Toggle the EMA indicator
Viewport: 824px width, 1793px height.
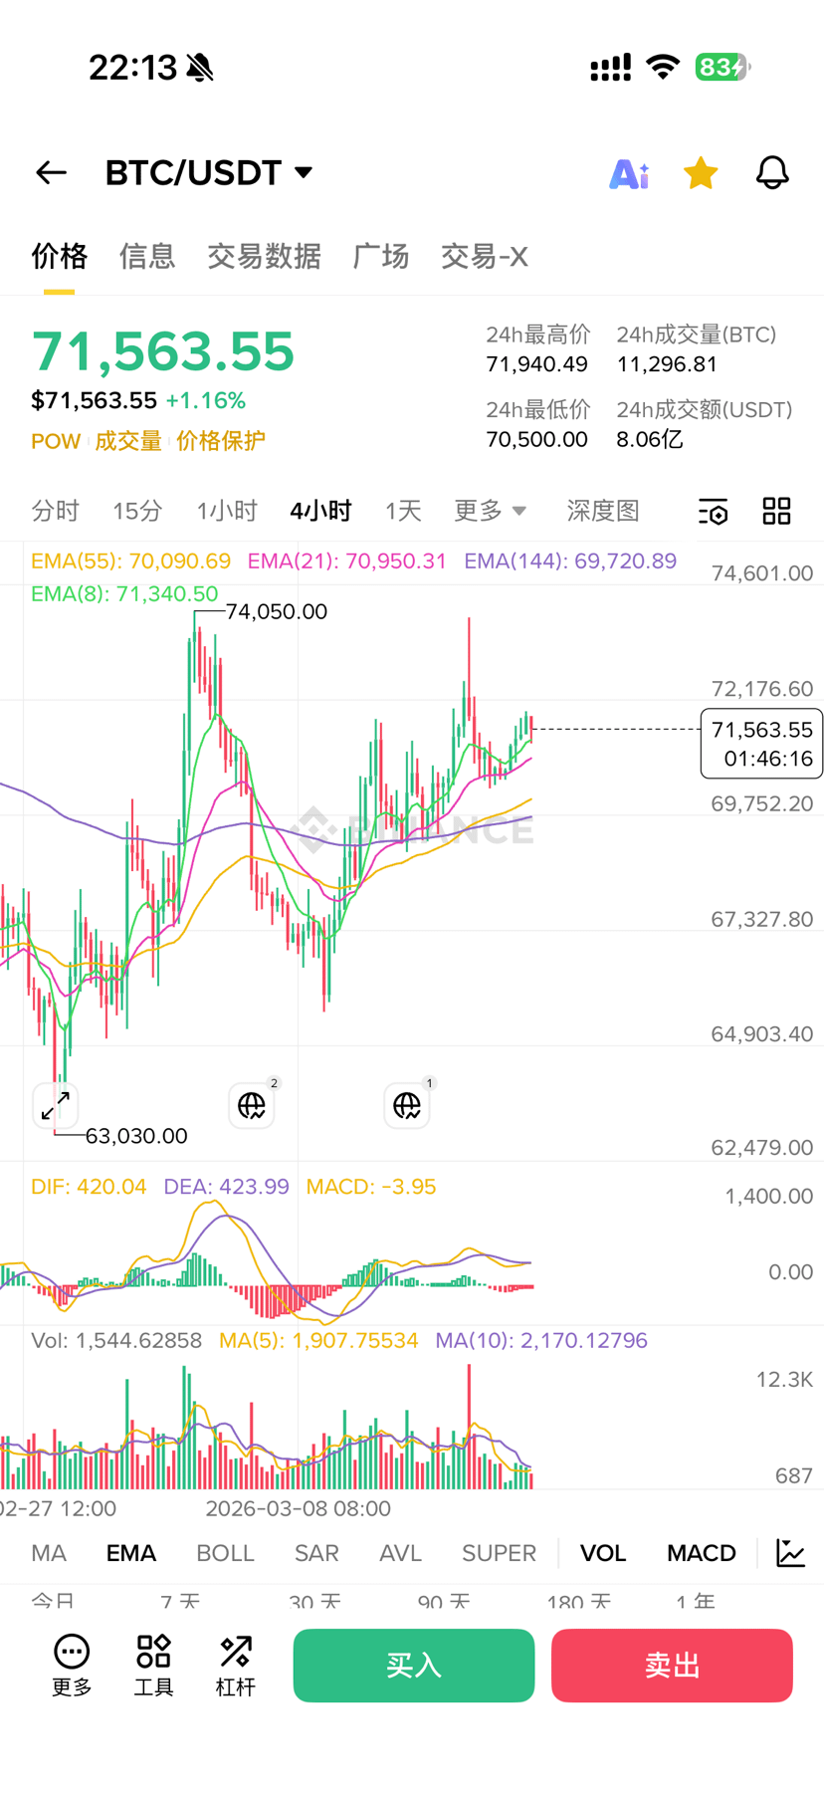131,1553
